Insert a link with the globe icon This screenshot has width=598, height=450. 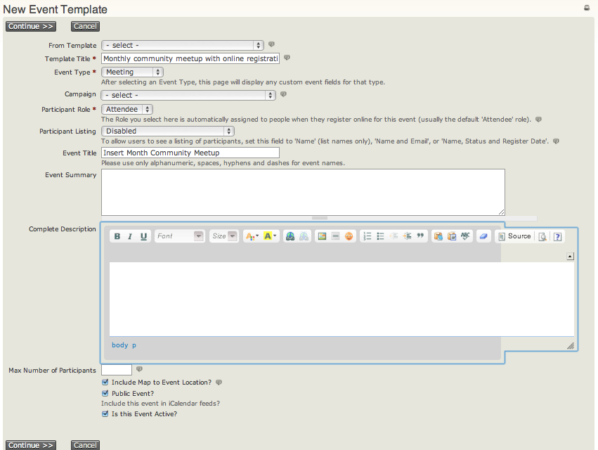pos(290,236)
